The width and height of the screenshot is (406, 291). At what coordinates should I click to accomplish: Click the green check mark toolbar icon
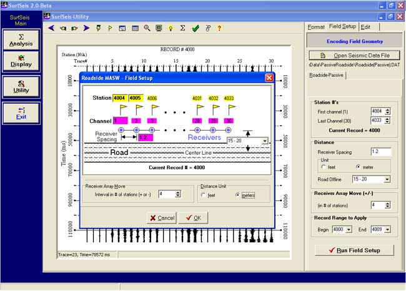click(196, 28)
